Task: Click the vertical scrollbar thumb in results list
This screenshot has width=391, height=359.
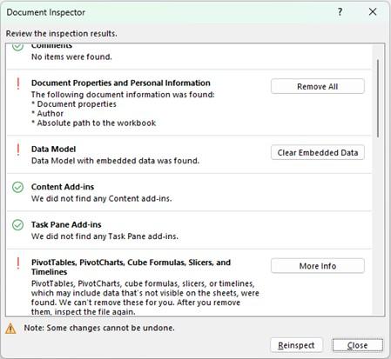Action: [x=378, y=98]
